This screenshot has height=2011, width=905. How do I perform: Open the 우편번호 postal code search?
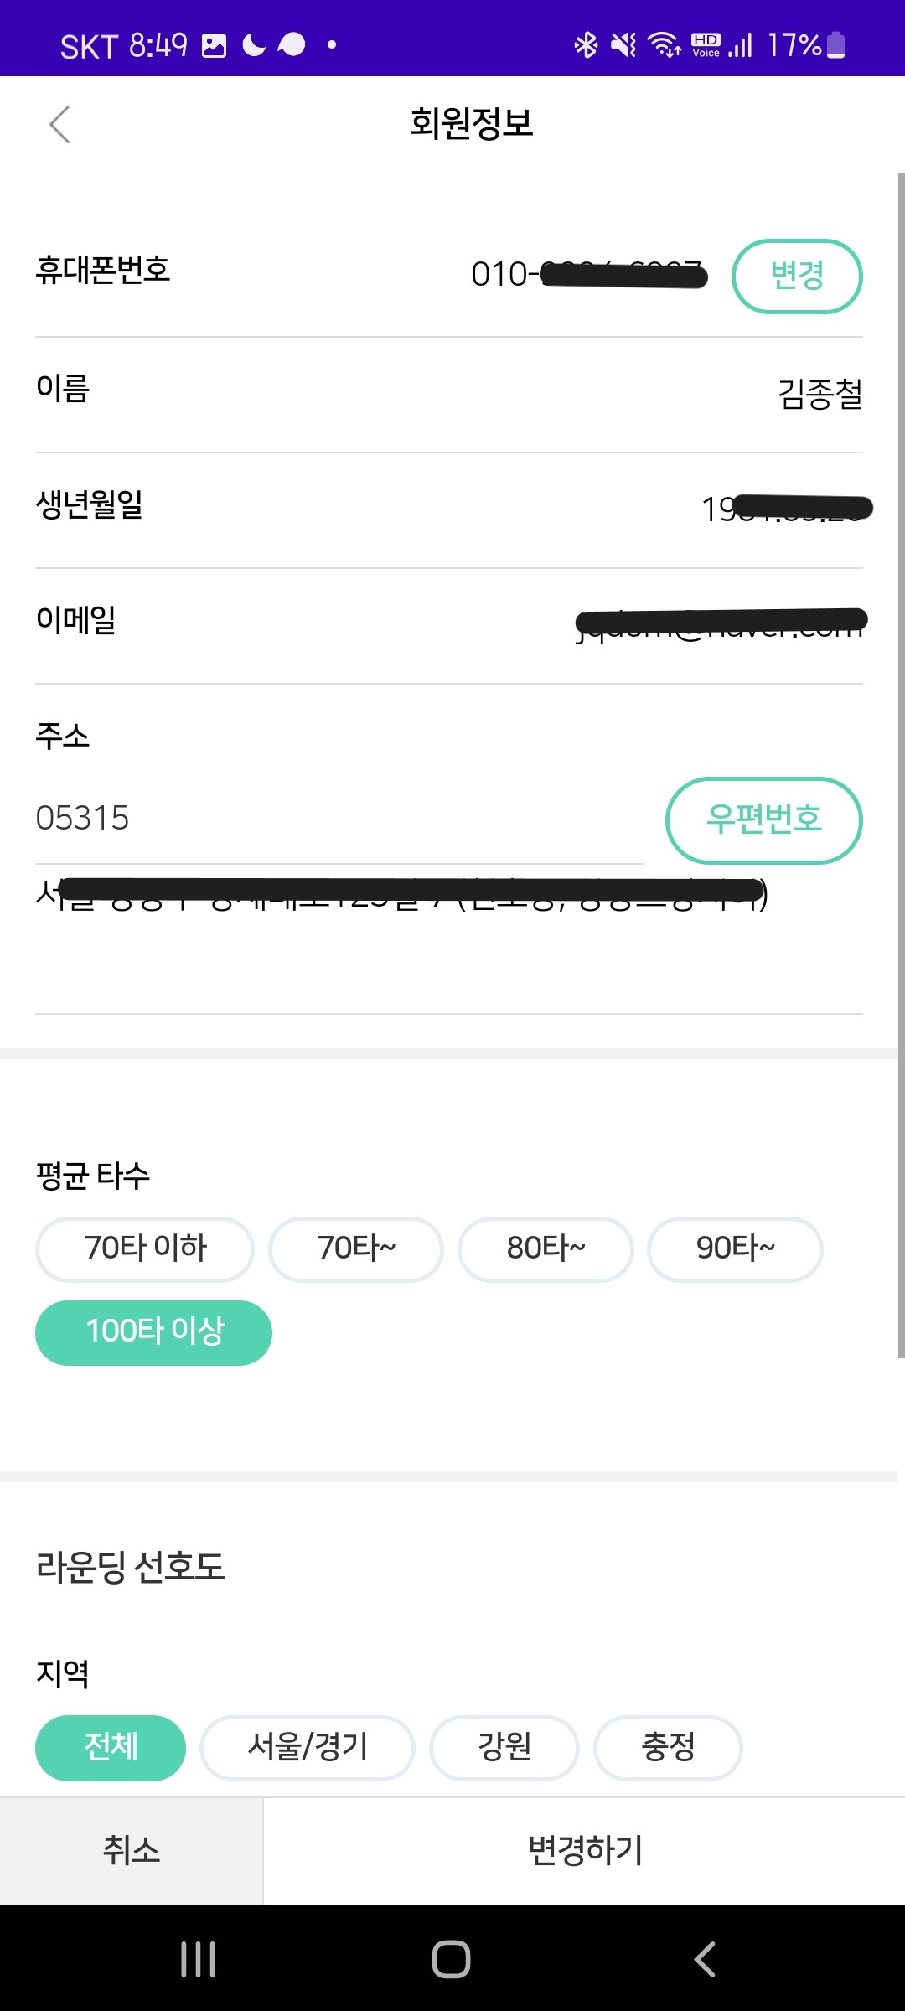click(x=763, y=819)
